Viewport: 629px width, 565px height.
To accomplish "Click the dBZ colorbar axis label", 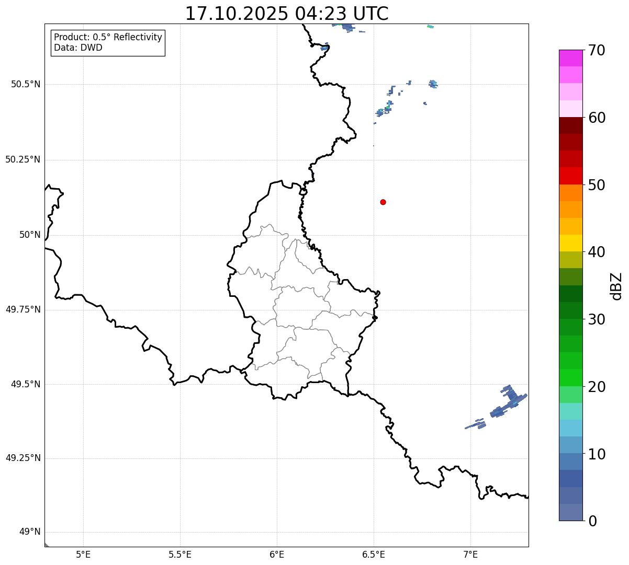I will click(616, 286).
